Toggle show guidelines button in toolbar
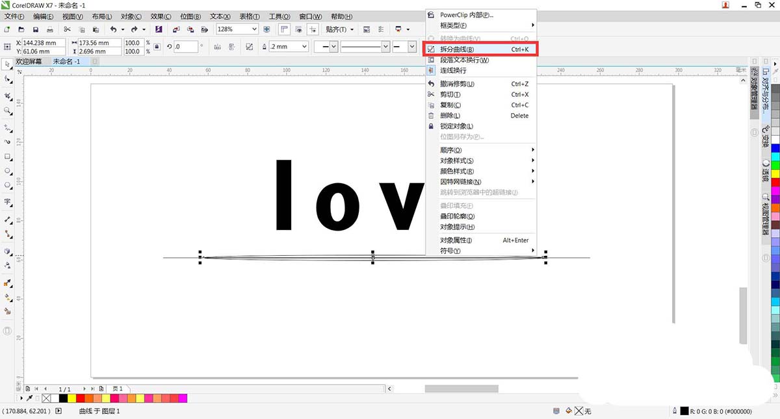This screenshot has height=419, width=780. pos(313,29)
